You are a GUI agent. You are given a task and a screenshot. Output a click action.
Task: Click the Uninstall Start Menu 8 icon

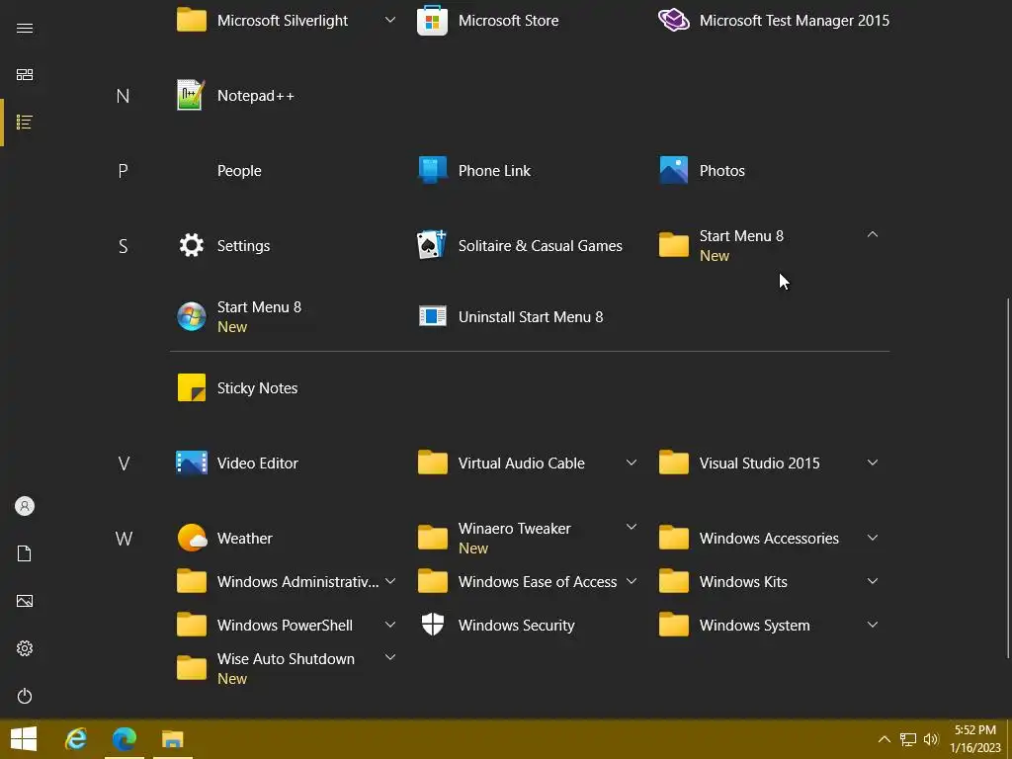tap(432, 317)
